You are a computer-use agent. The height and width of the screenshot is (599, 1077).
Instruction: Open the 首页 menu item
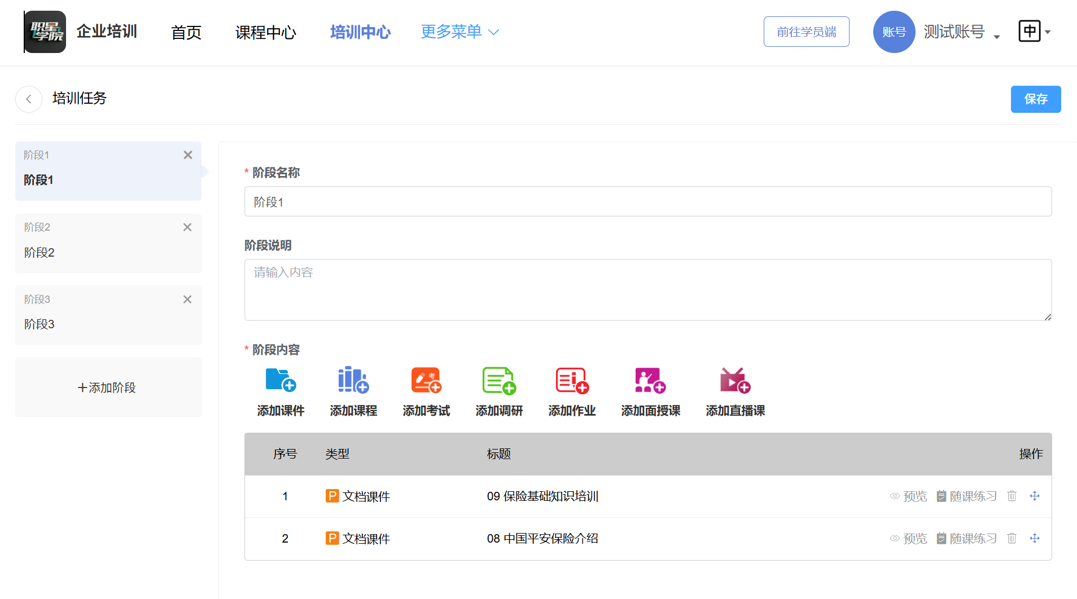pos(186,32)
